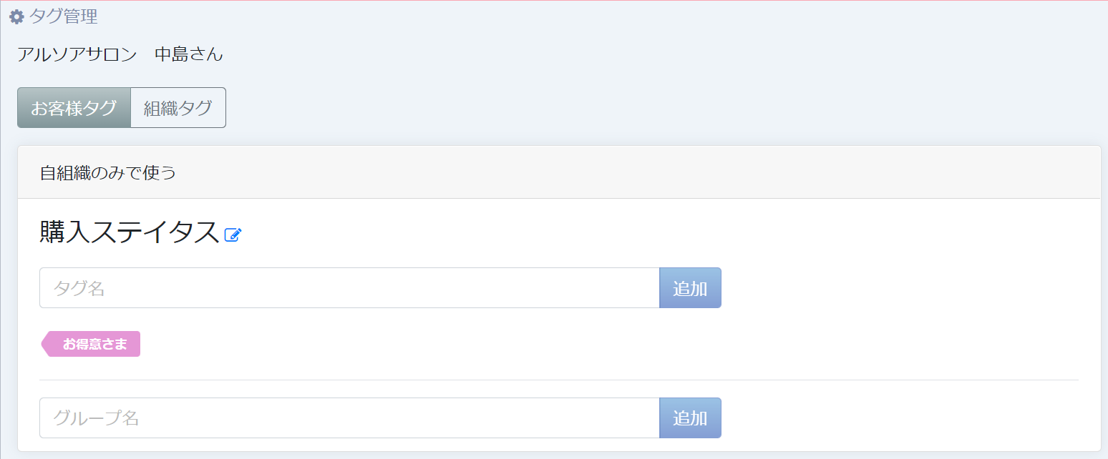Click the edit pencil icon next to 購入ステイタス
The width and height of the screenshot is (1108, 459).
233,235
